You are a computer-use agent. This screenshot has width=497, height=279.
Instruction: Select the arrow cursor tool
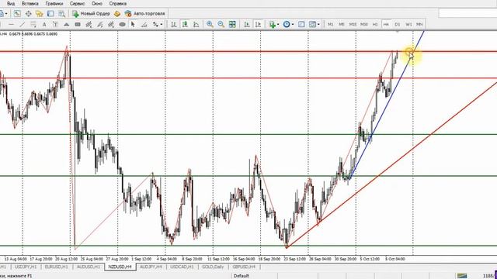[133, 24]
